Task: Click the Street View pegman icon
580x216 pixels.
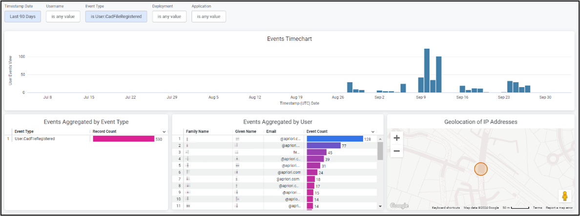Action: click(x=565, y=196)
